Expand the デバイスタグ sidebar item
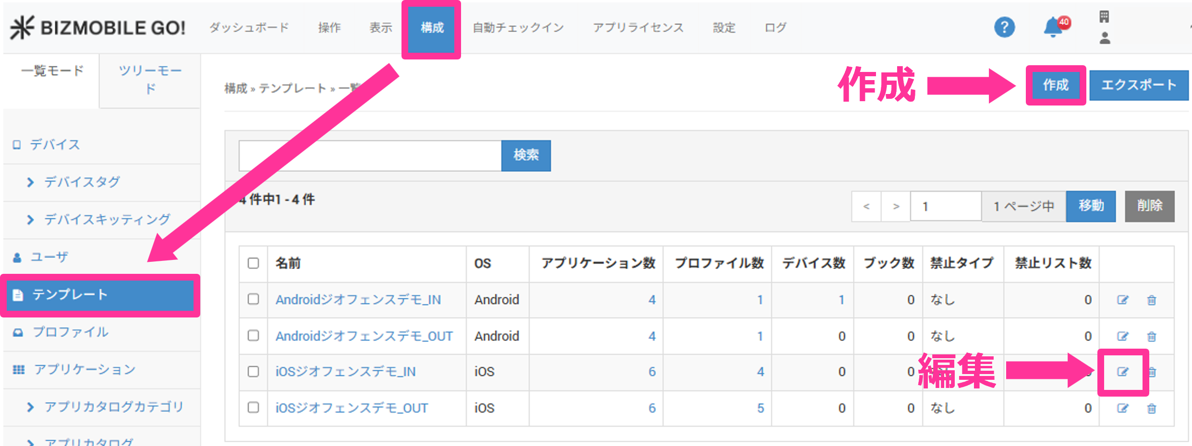Viewport: 1192px width, 446px height. 82,182
